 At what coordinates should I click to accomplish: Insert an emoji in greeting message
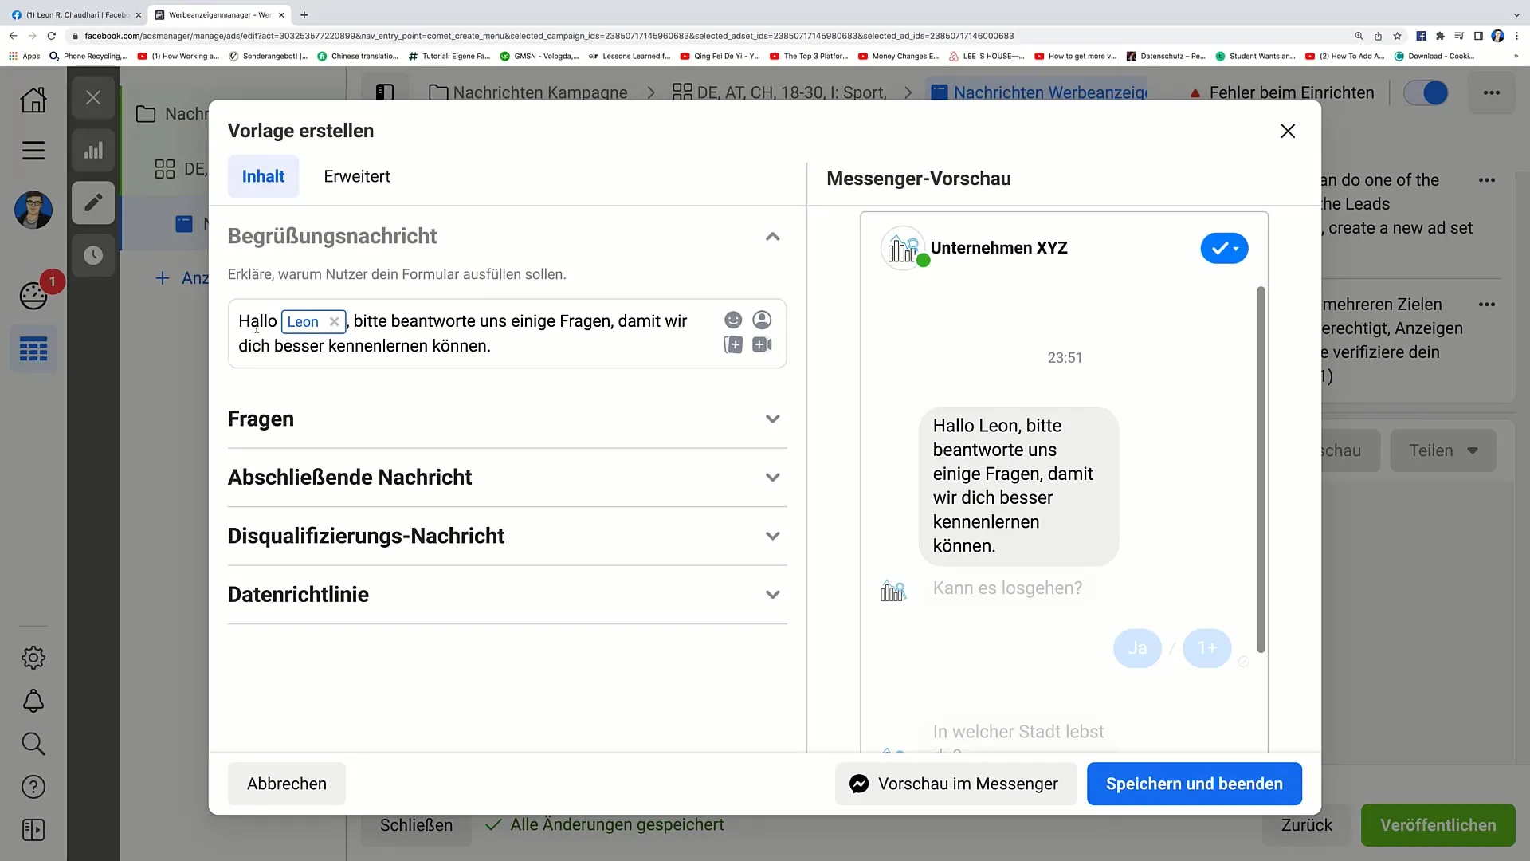[733, 320]
